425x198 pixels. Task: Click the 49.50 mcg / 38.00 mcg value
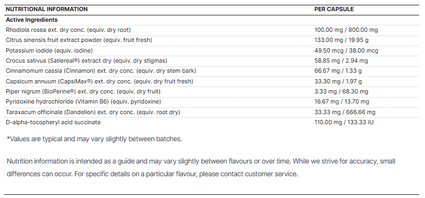coord(346,50)
